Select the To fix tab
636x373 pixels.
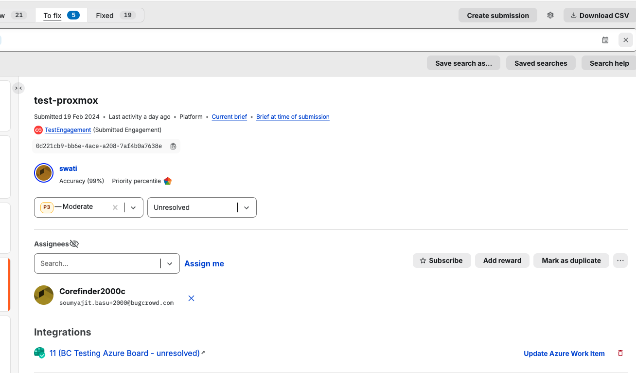click(x=61, y=15)
